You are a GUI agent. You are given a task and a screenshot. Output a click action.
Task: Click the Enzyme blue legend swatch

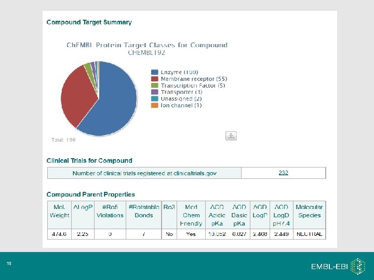[x=155, y=72]
